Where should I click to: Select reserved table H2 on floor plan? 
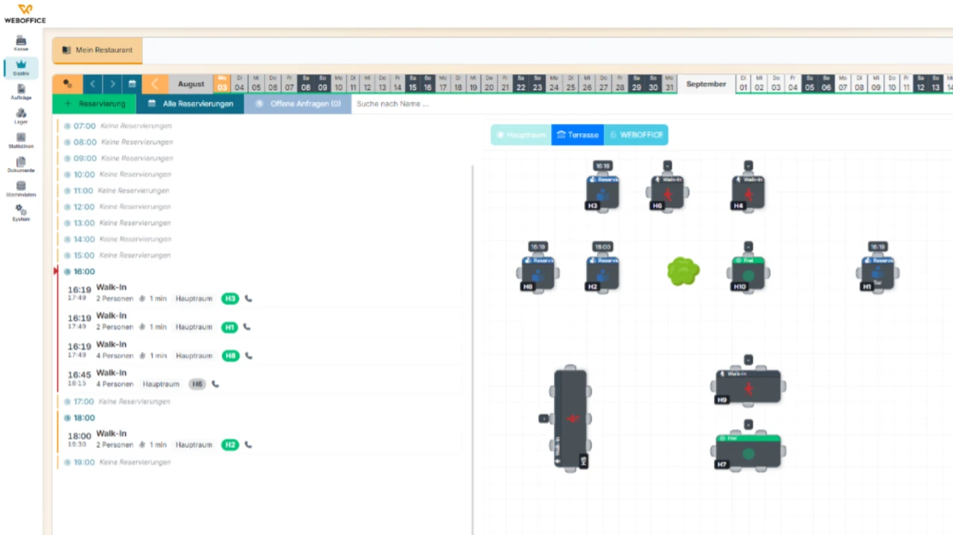click(x=602, y=274)
